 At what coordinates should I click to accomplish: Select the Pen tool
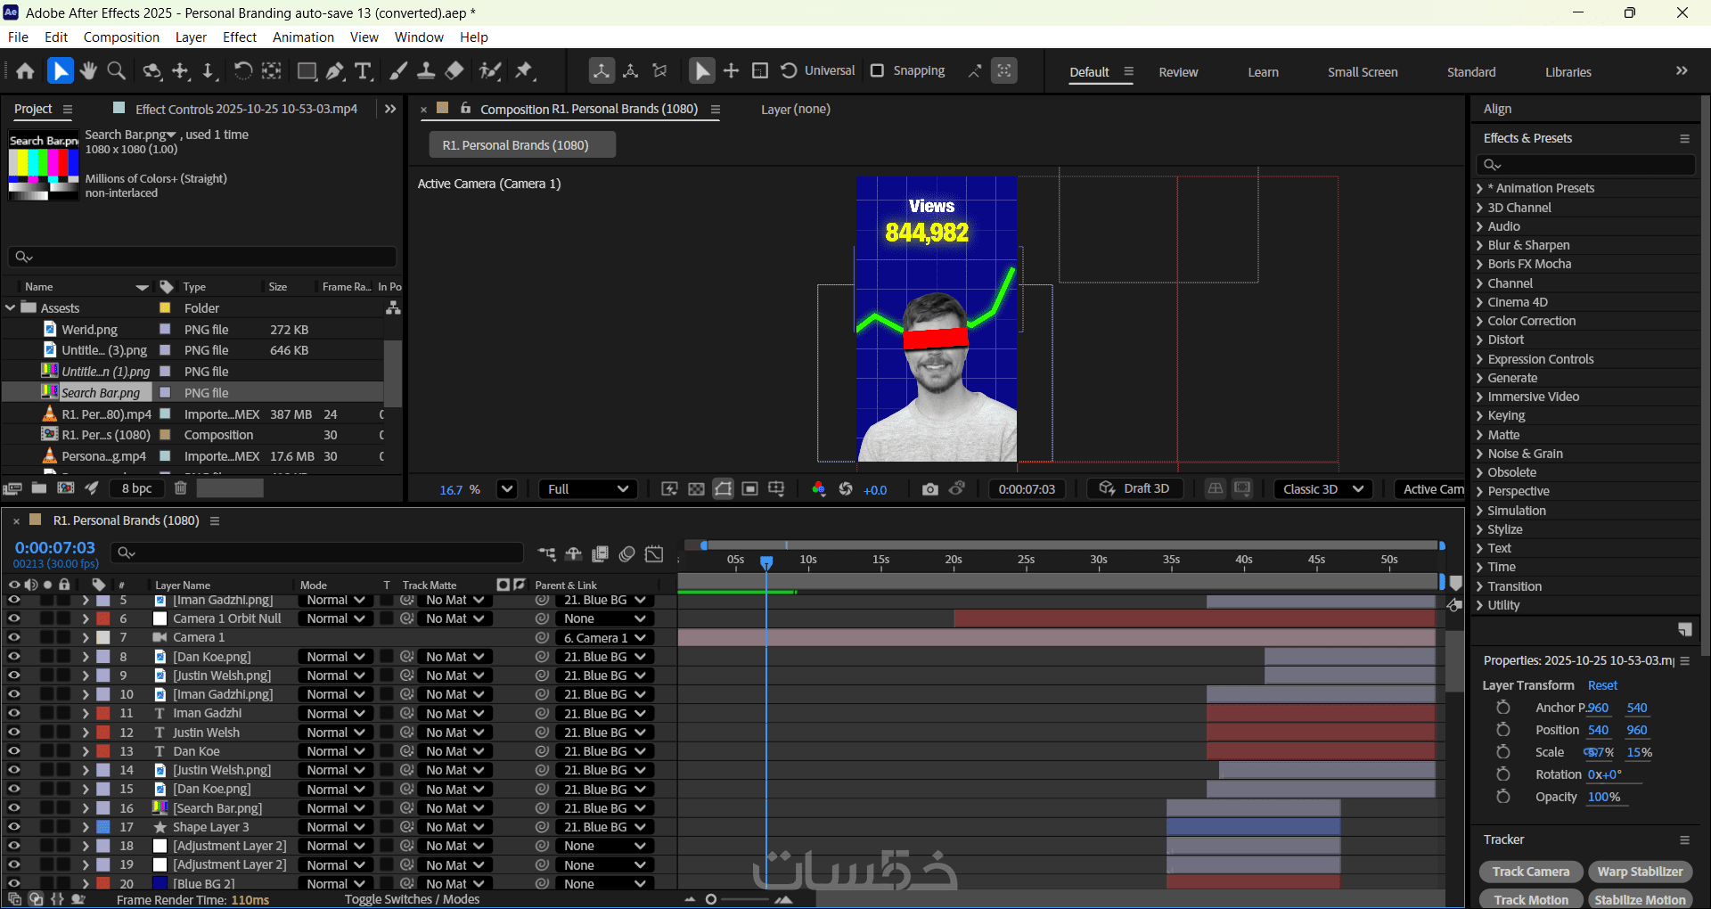click(x=335, y=71)
